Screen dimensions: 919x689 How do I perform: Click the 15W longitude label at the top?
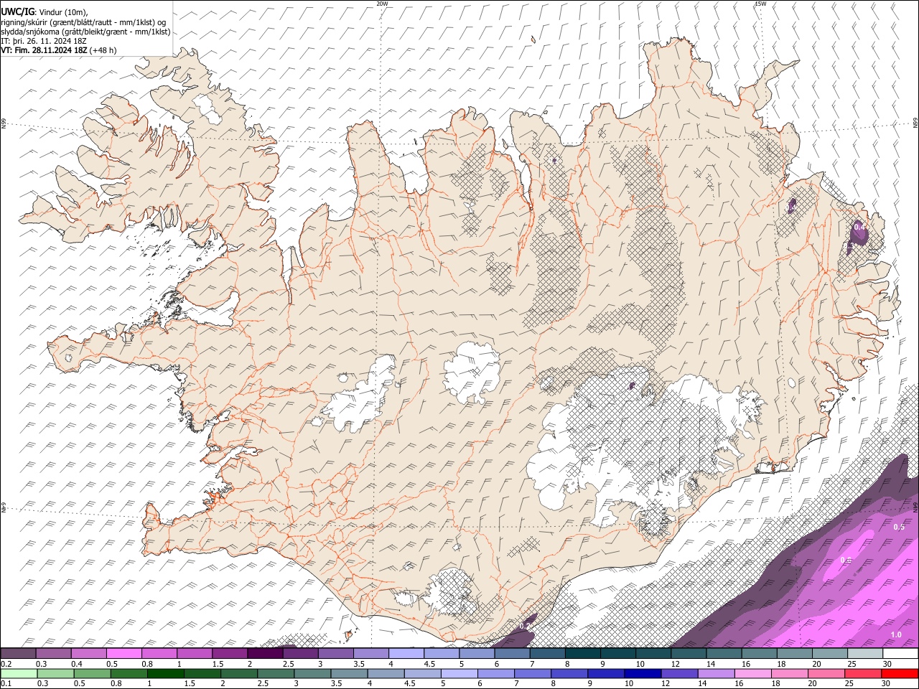tap(760, 4)
